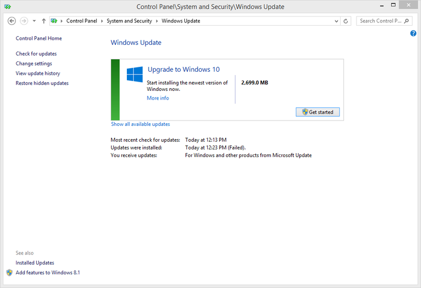Select Windows Update breadcrumb item

point(180,21)
